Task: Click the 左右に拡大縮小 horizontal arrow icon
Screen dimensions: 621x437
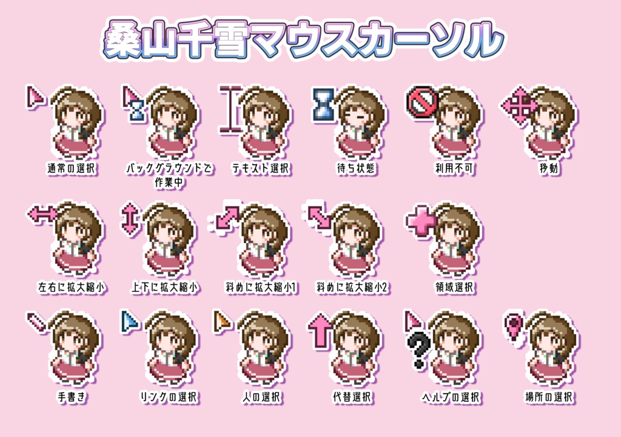Action: (x=42, y=214)
